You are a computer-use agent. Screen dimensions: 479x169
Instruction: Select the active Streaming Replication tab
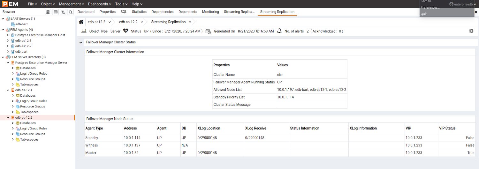click(x=277, y=12)
